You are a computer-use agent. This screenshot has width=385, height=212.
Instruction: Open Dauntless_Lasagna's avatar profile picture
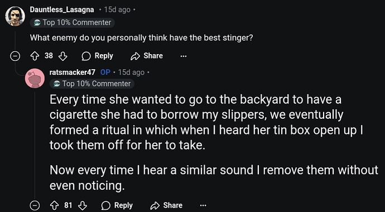pyautogui.click(x=15, y=16)
